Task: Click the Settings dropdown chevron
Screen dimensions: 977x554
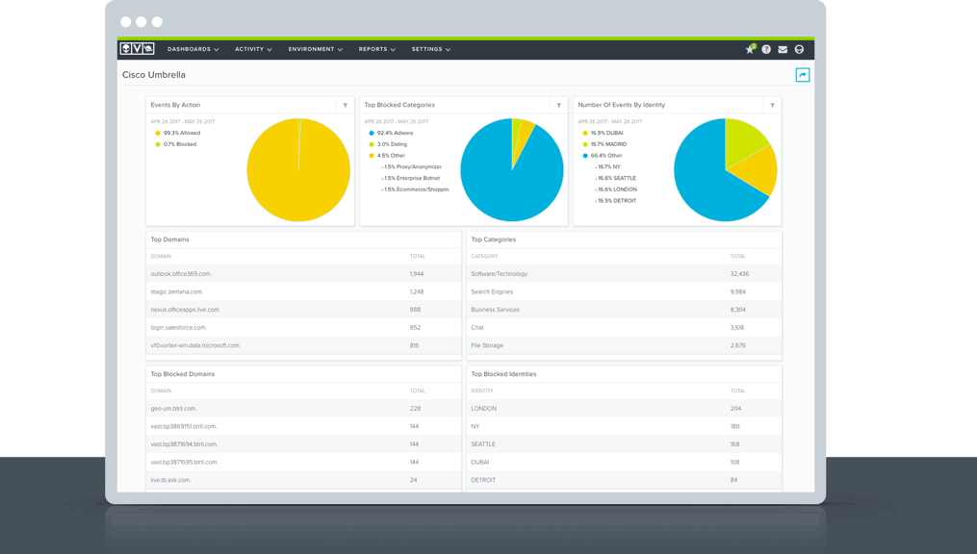Action: click(x=448, y=50)
